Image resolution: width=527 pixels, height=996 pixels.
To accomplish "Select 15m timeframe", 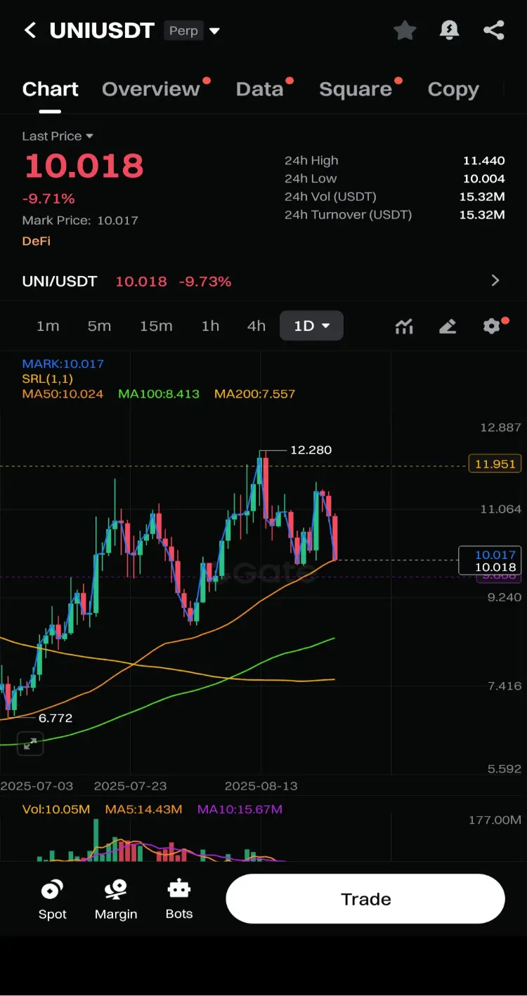I will pos(156,326).
